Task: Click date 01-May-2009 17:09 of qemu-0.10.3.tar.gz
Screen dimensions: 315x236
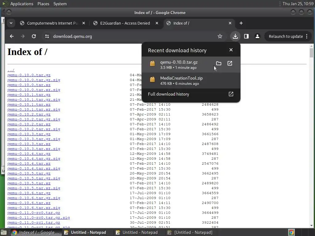Action: pos(150,134)
